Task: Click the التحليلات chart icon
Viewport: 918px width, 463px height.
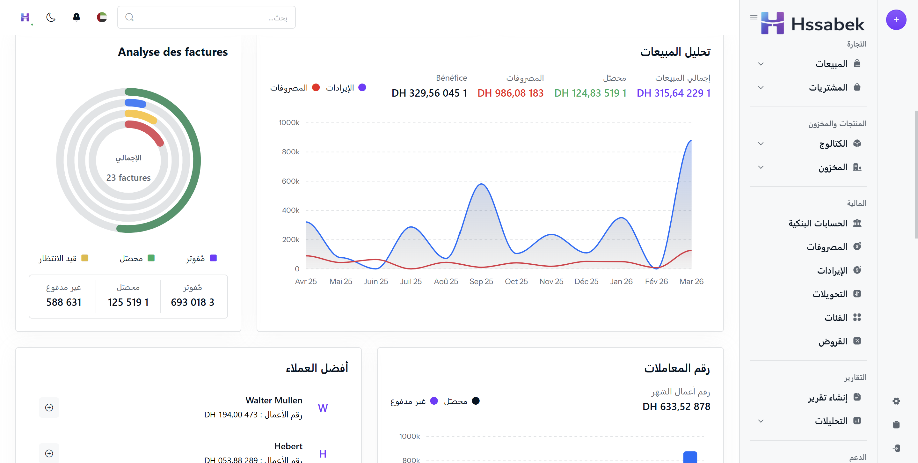Action: [x=857, y=420]
